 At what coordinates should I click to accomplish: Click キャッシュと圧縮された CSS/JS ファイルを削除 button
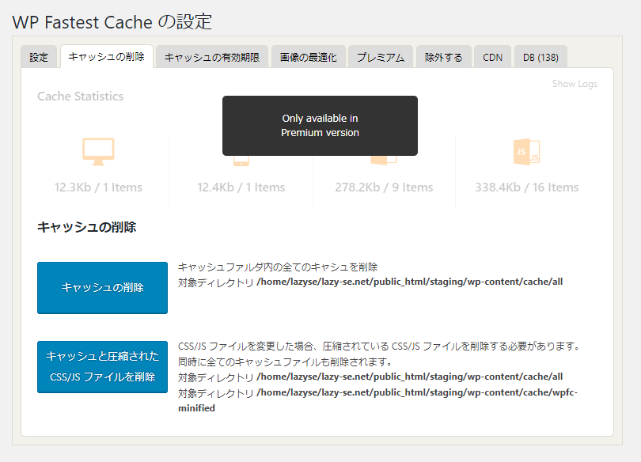coord(102,367)
